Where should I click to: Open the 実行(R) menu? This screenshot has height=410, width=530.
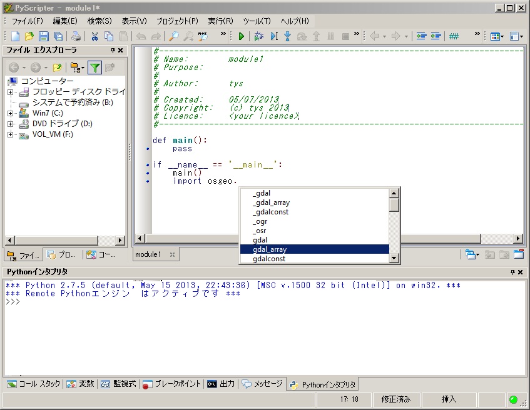coord(220,21)
